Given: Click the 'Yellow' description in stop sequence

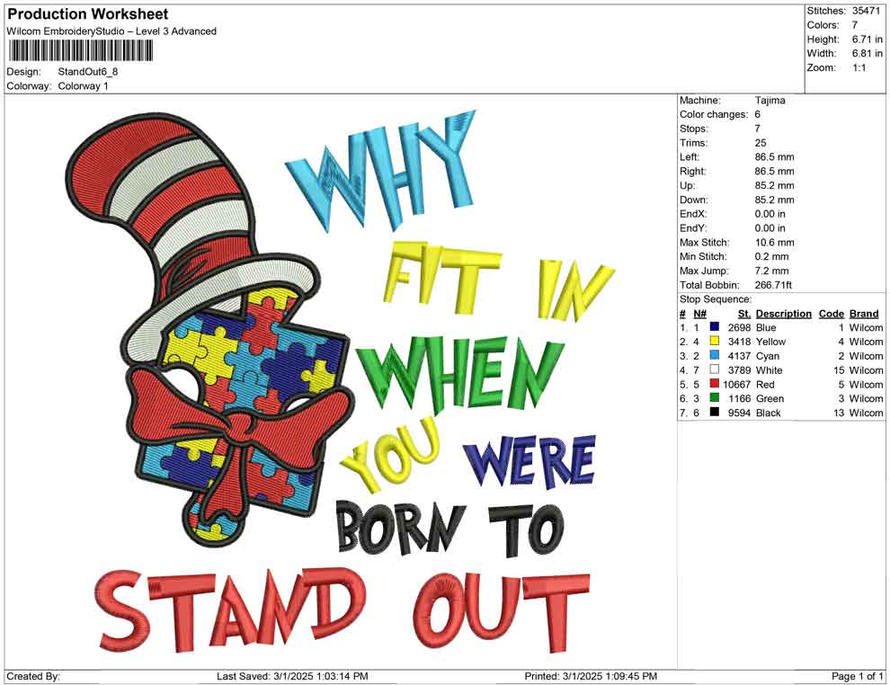Looking at the screenshot, I should (770, 342).
